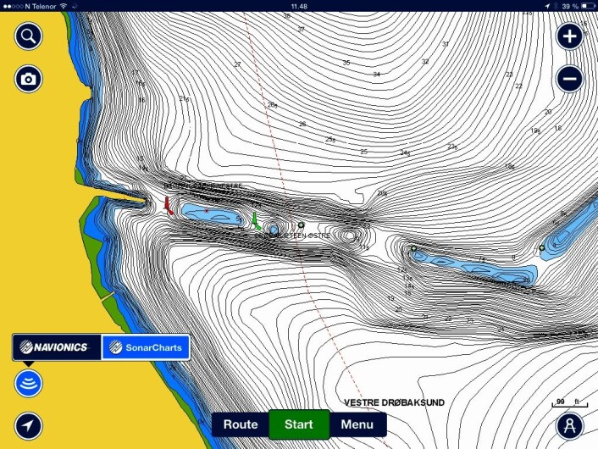
Task: Tap the location services arrow in status bar
Action: coord(547,6)
